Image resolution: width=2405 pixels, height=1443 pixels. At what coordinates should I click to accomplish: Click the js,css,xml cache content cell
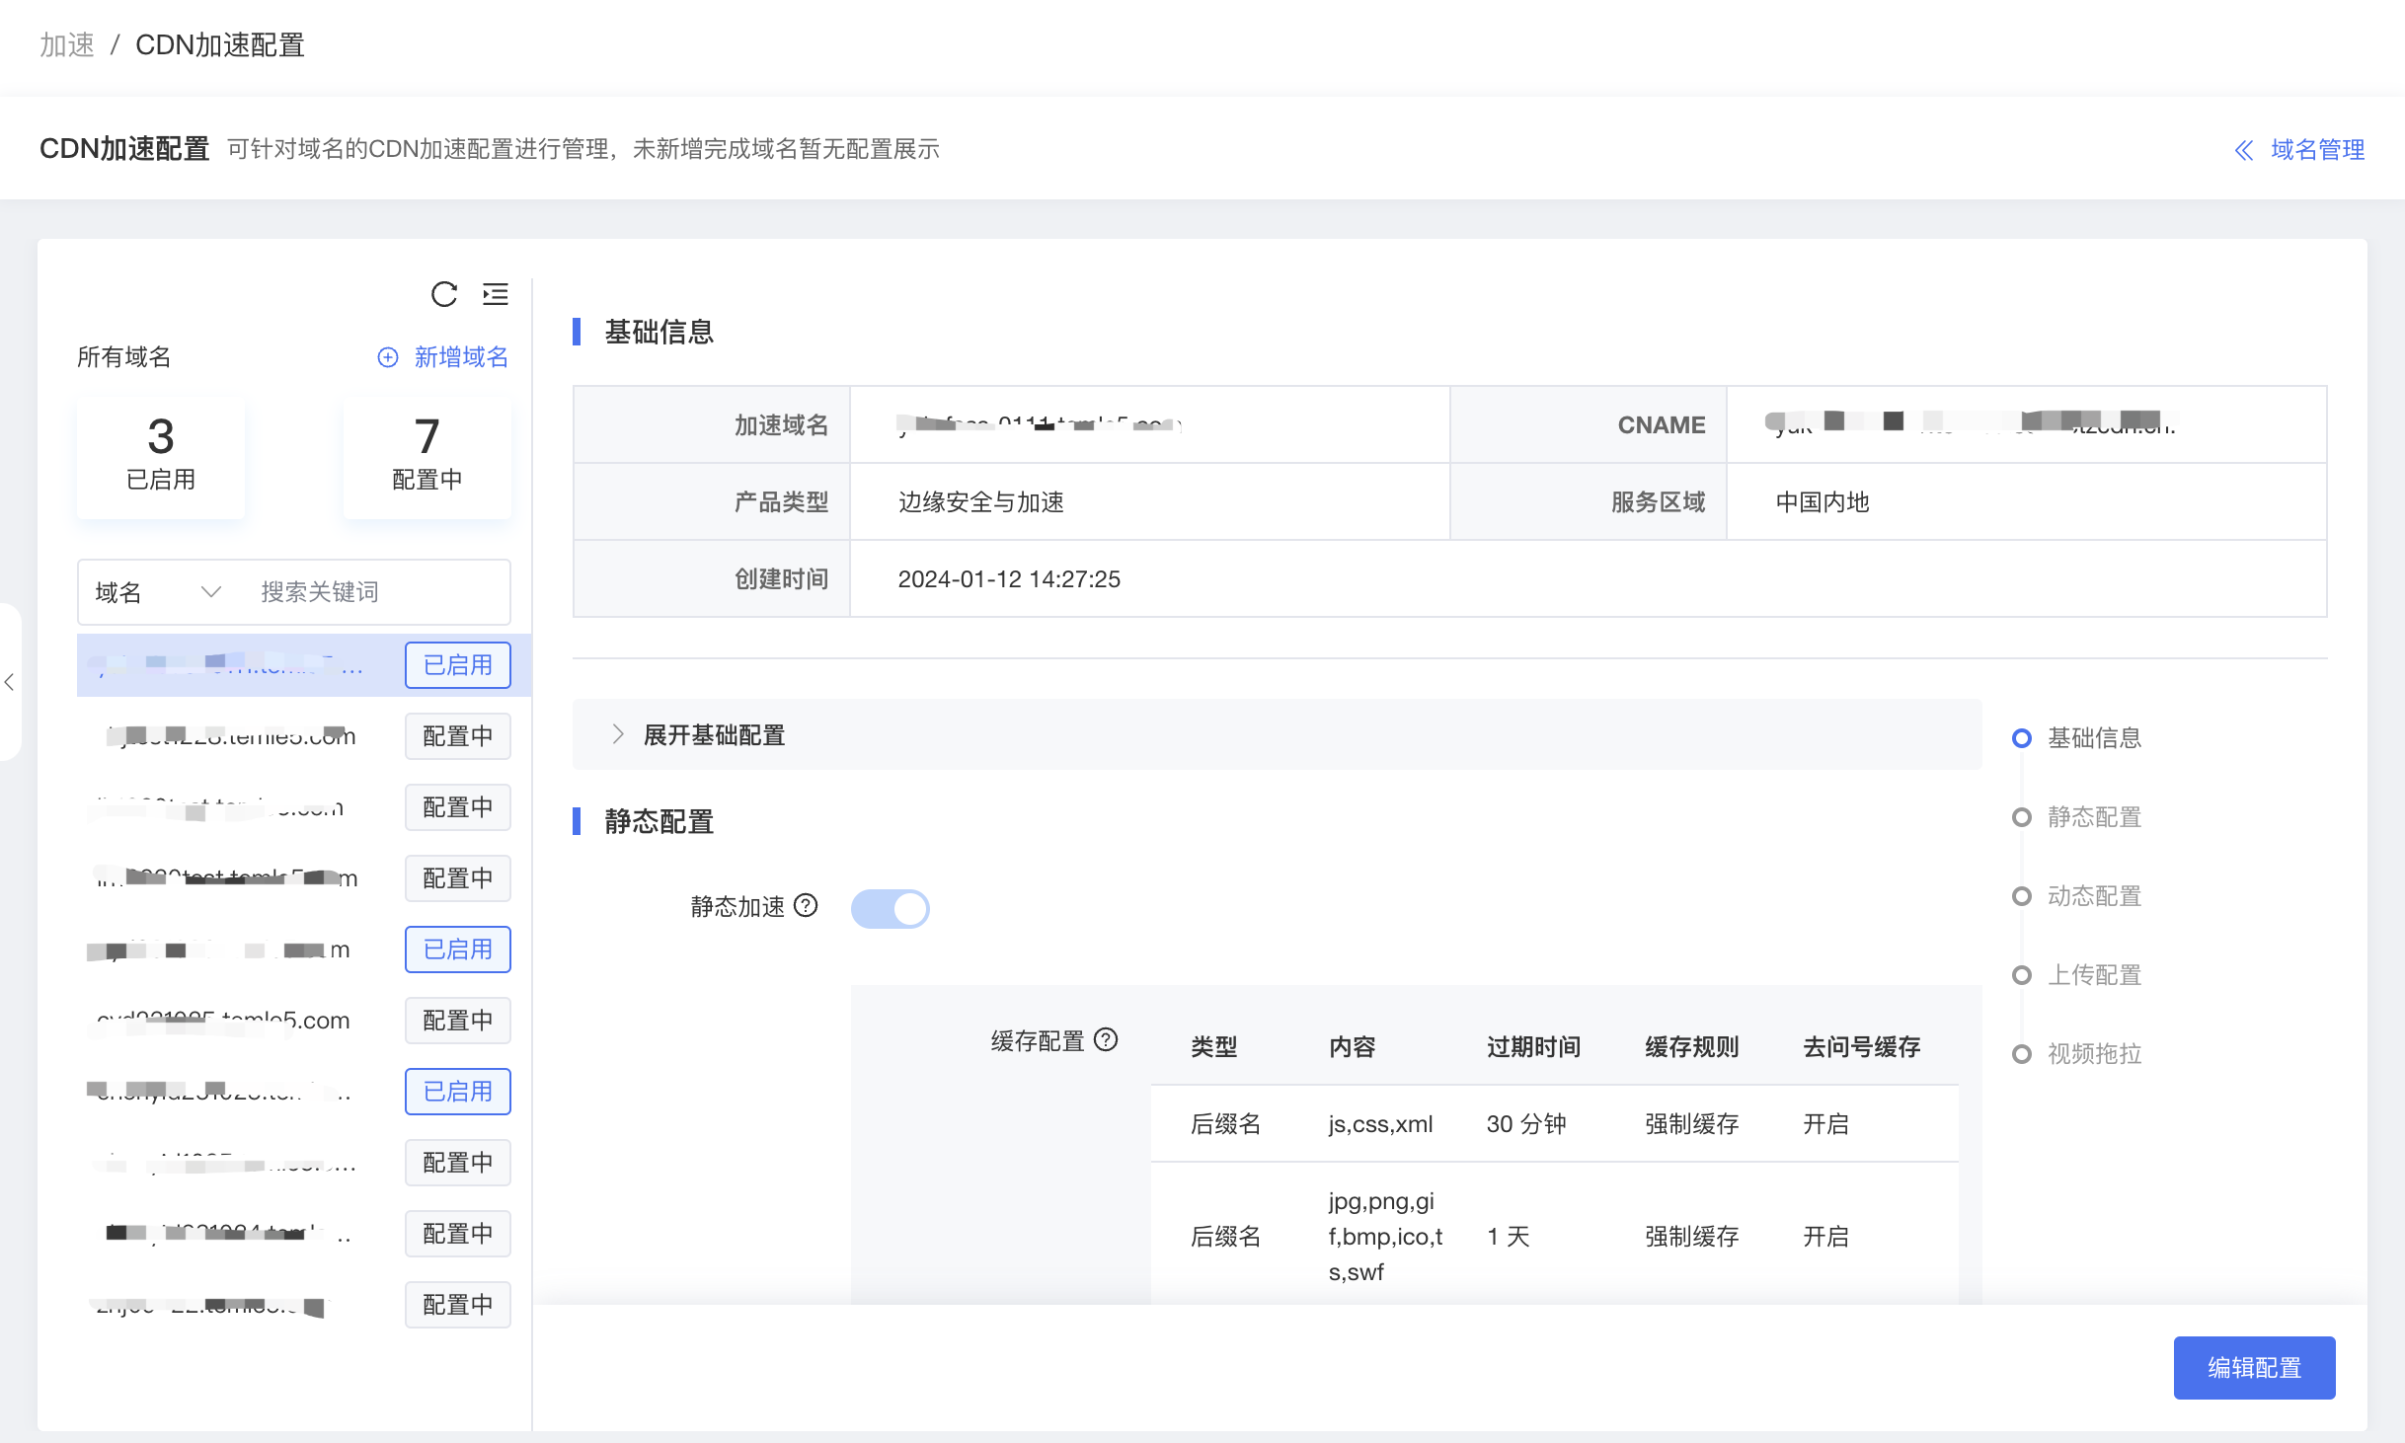1380,1124
